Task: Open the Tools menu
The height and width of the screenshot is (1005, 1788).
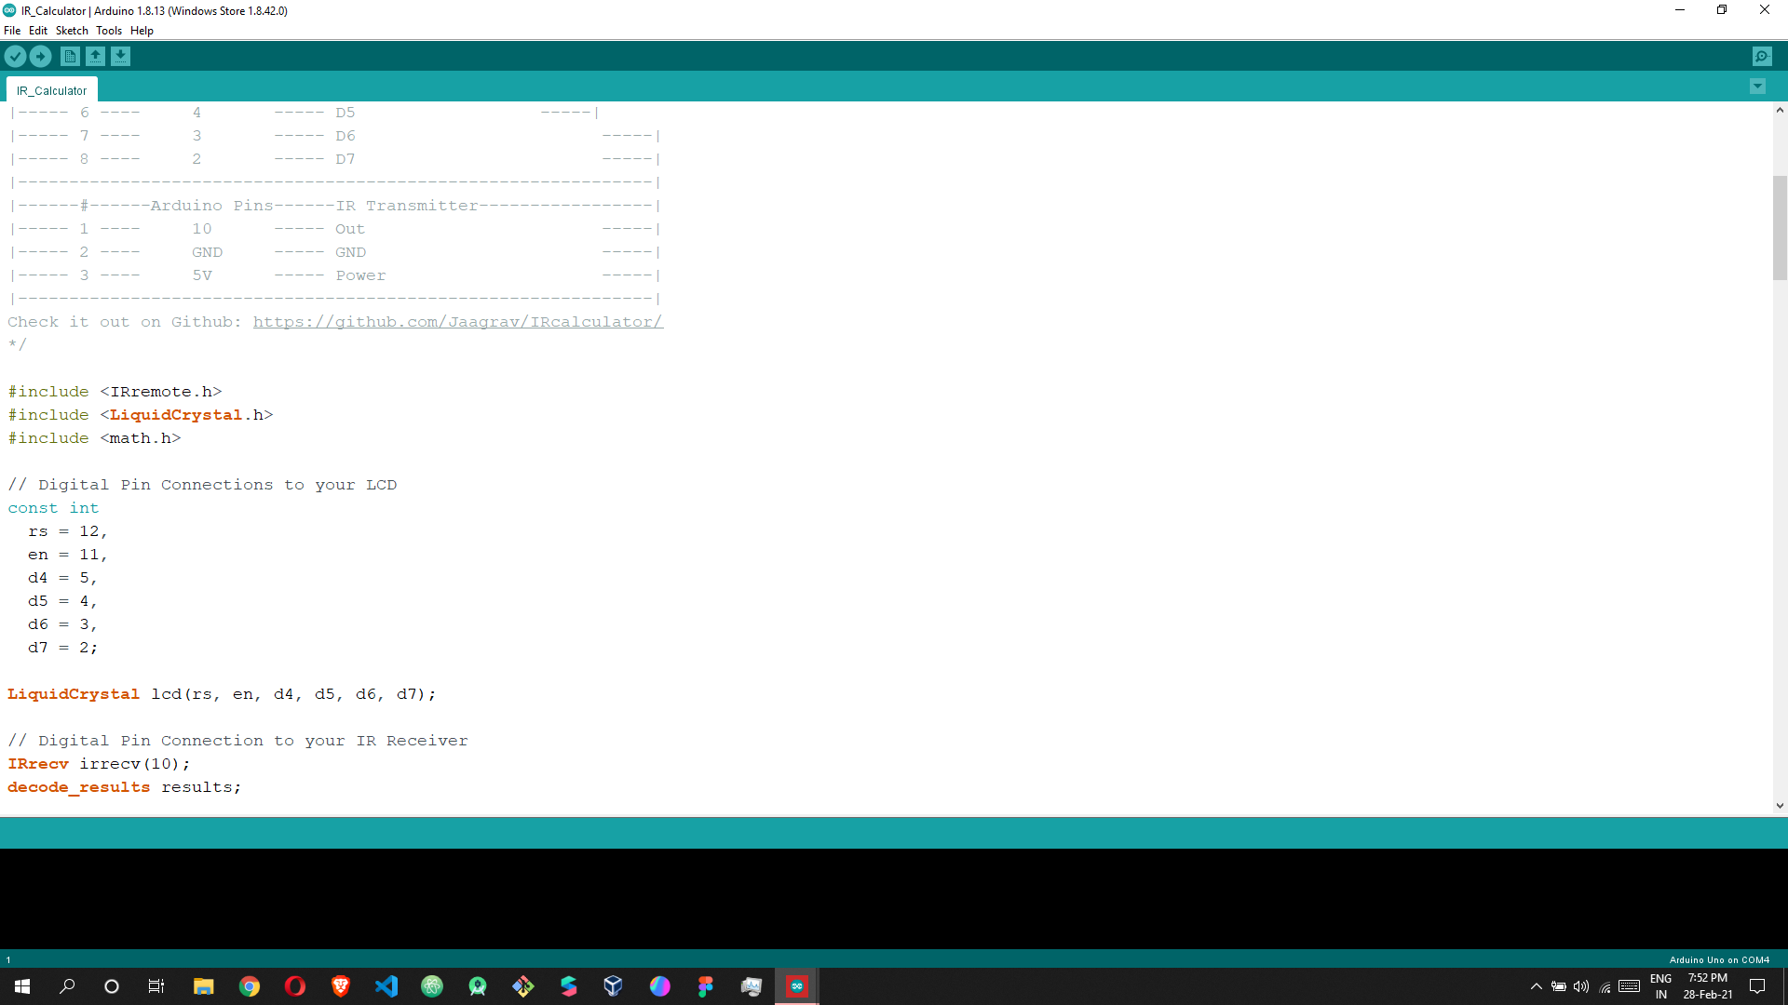Action: click(x=108, y=30)
